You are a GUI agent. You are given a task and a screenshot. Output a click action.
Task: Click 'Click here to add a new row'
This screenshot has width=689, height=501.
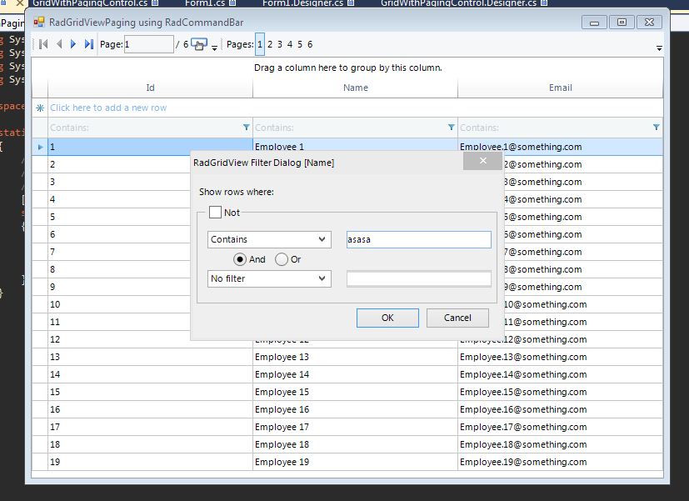tap(108, 108)
